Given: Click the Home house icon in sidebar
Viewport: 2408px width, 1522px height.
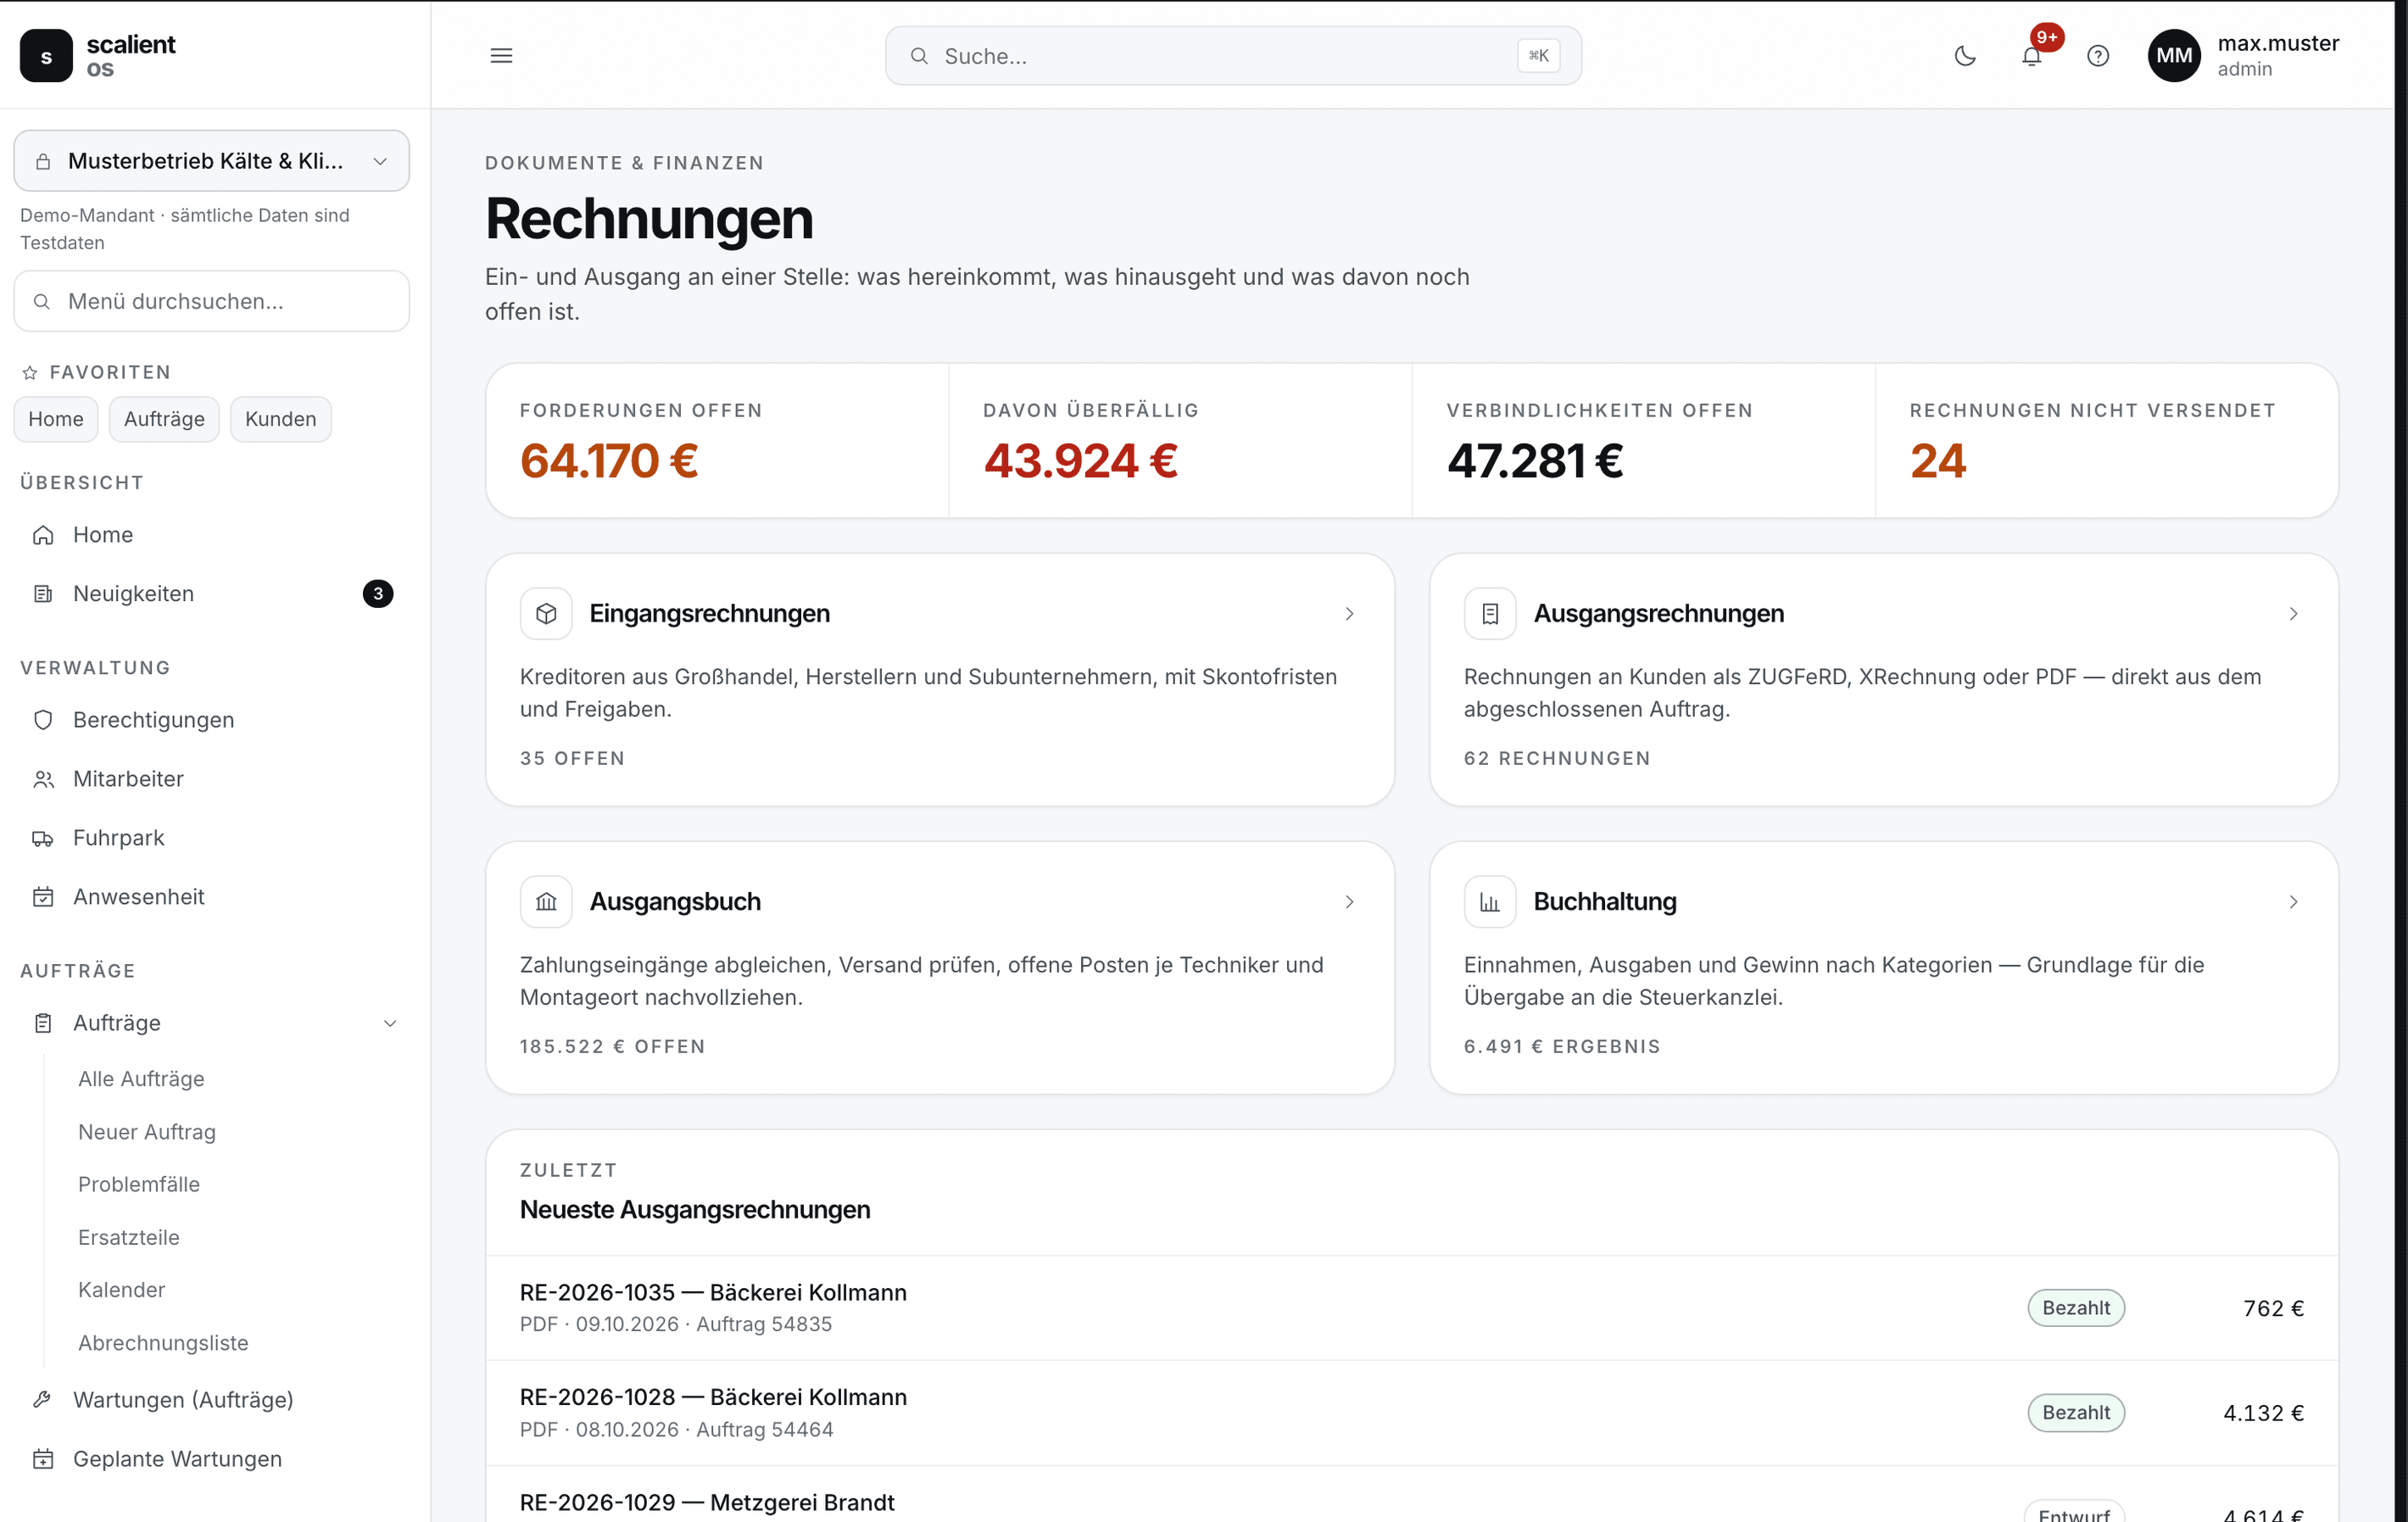Looking at the screenshot, I should (x=43, y=535).
